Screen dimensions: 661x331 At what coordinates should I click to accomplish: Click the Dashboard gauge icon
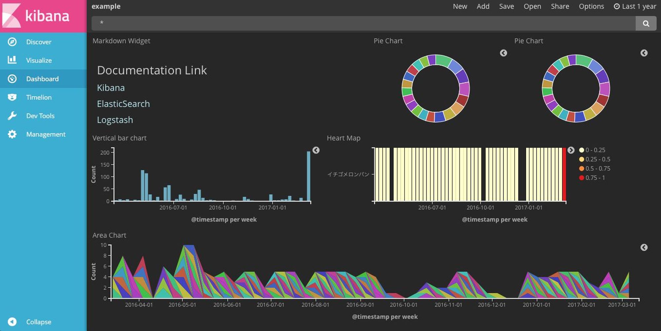click(x=12, y=79)
